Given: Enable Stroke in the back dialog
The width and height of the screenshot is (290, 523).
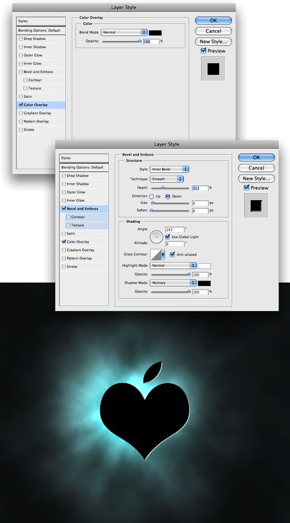Looking at the screenshot, I should pos(21,130).
